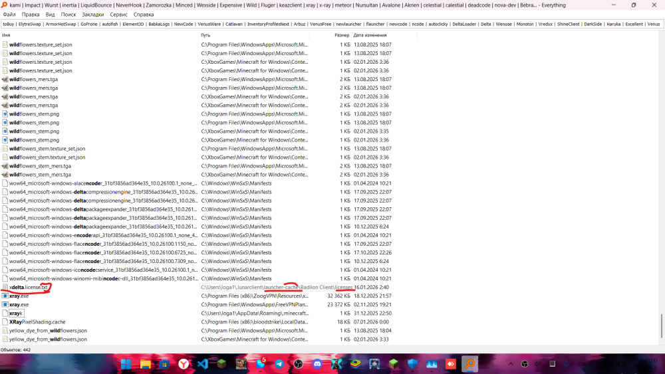This screenshot has width=665, height=374.
Task: Open Yandex Browser from the taskbar
Action: click(x=184, y=364)
